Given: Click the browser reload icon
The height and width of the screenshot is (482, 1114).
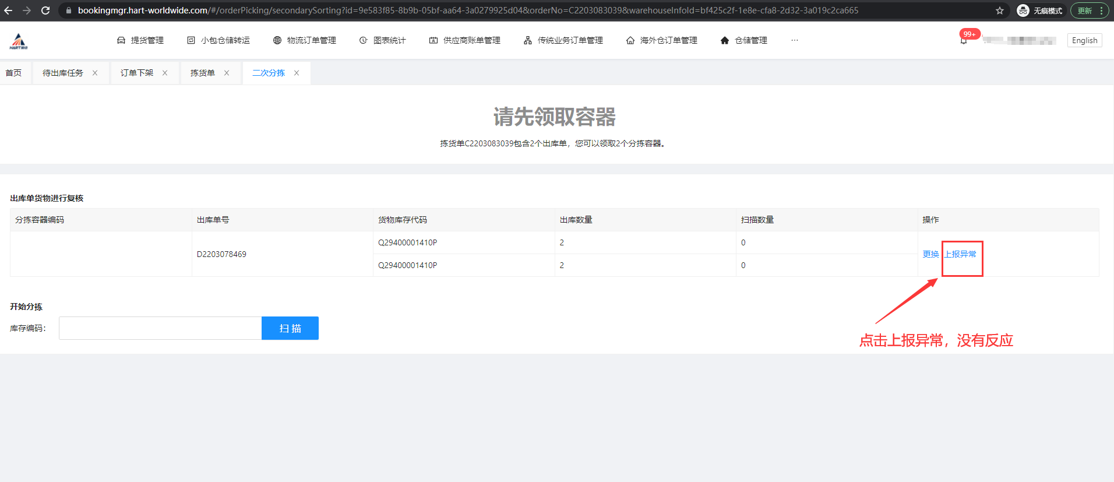Looking at the screenshot, I should (x=45, y=10).
